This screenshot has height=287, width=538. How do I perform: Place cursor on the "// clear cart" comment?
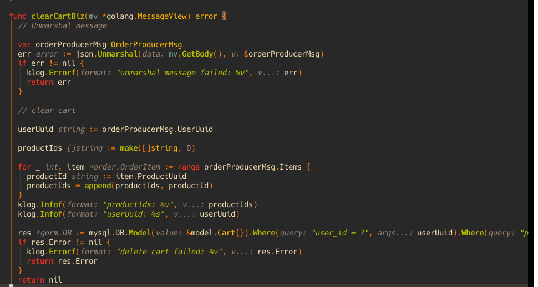click(x=47, y=110)
